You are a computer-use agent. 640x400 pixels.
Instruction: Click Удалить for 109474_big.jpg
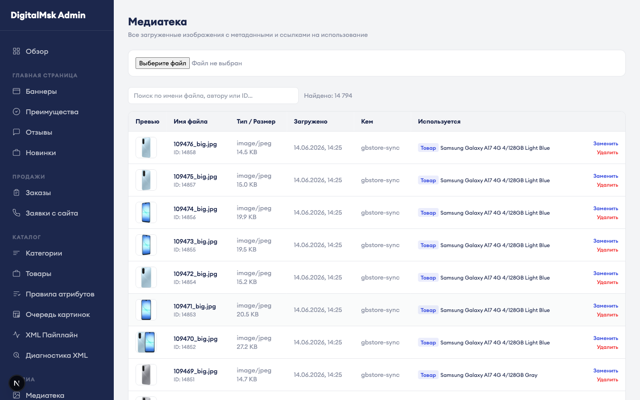(x=608, y=217)
